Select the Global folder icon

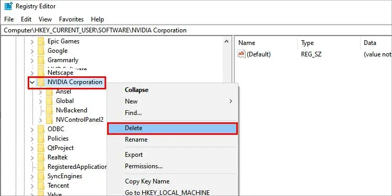tap(50, 101)
